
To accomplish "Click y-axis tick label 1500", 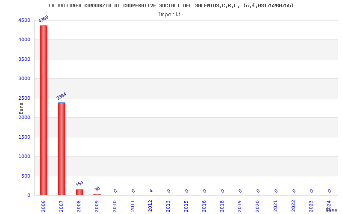I will point(24,137).
